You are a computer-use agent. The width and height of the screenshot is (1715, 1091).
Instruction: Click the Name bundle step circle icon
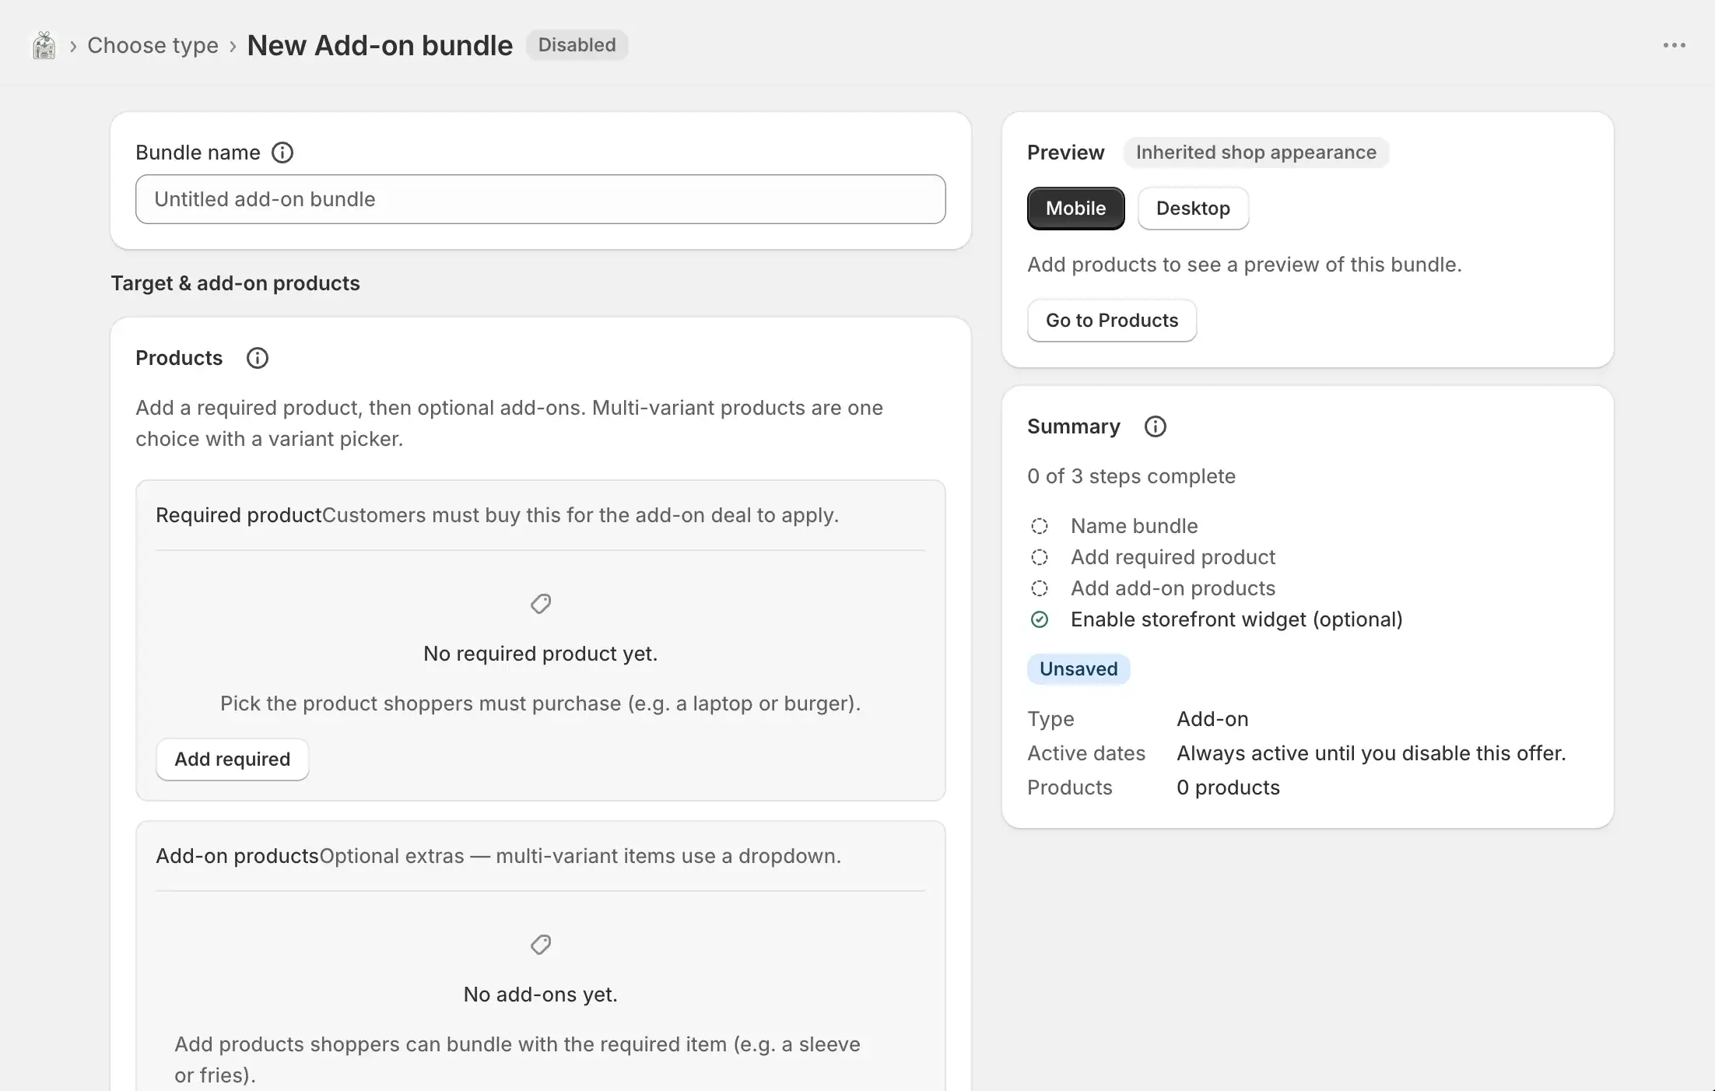pyautogui.click(x=1040, y=526)
